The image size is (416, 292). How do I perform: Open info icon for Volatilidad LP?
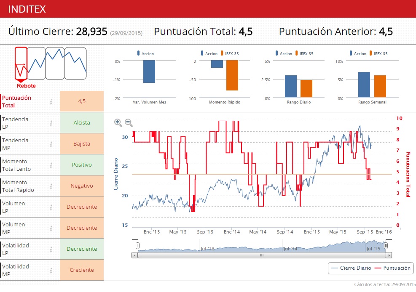click(51, 250)
